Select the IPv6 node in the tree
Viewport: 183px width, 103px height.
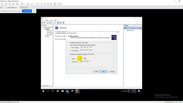48,36
